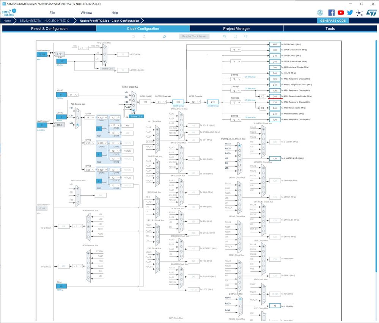The image size is (379, 323).
Task: Open the D1CPRE Prescaler dropdown
Action: [x=161, y=102]
